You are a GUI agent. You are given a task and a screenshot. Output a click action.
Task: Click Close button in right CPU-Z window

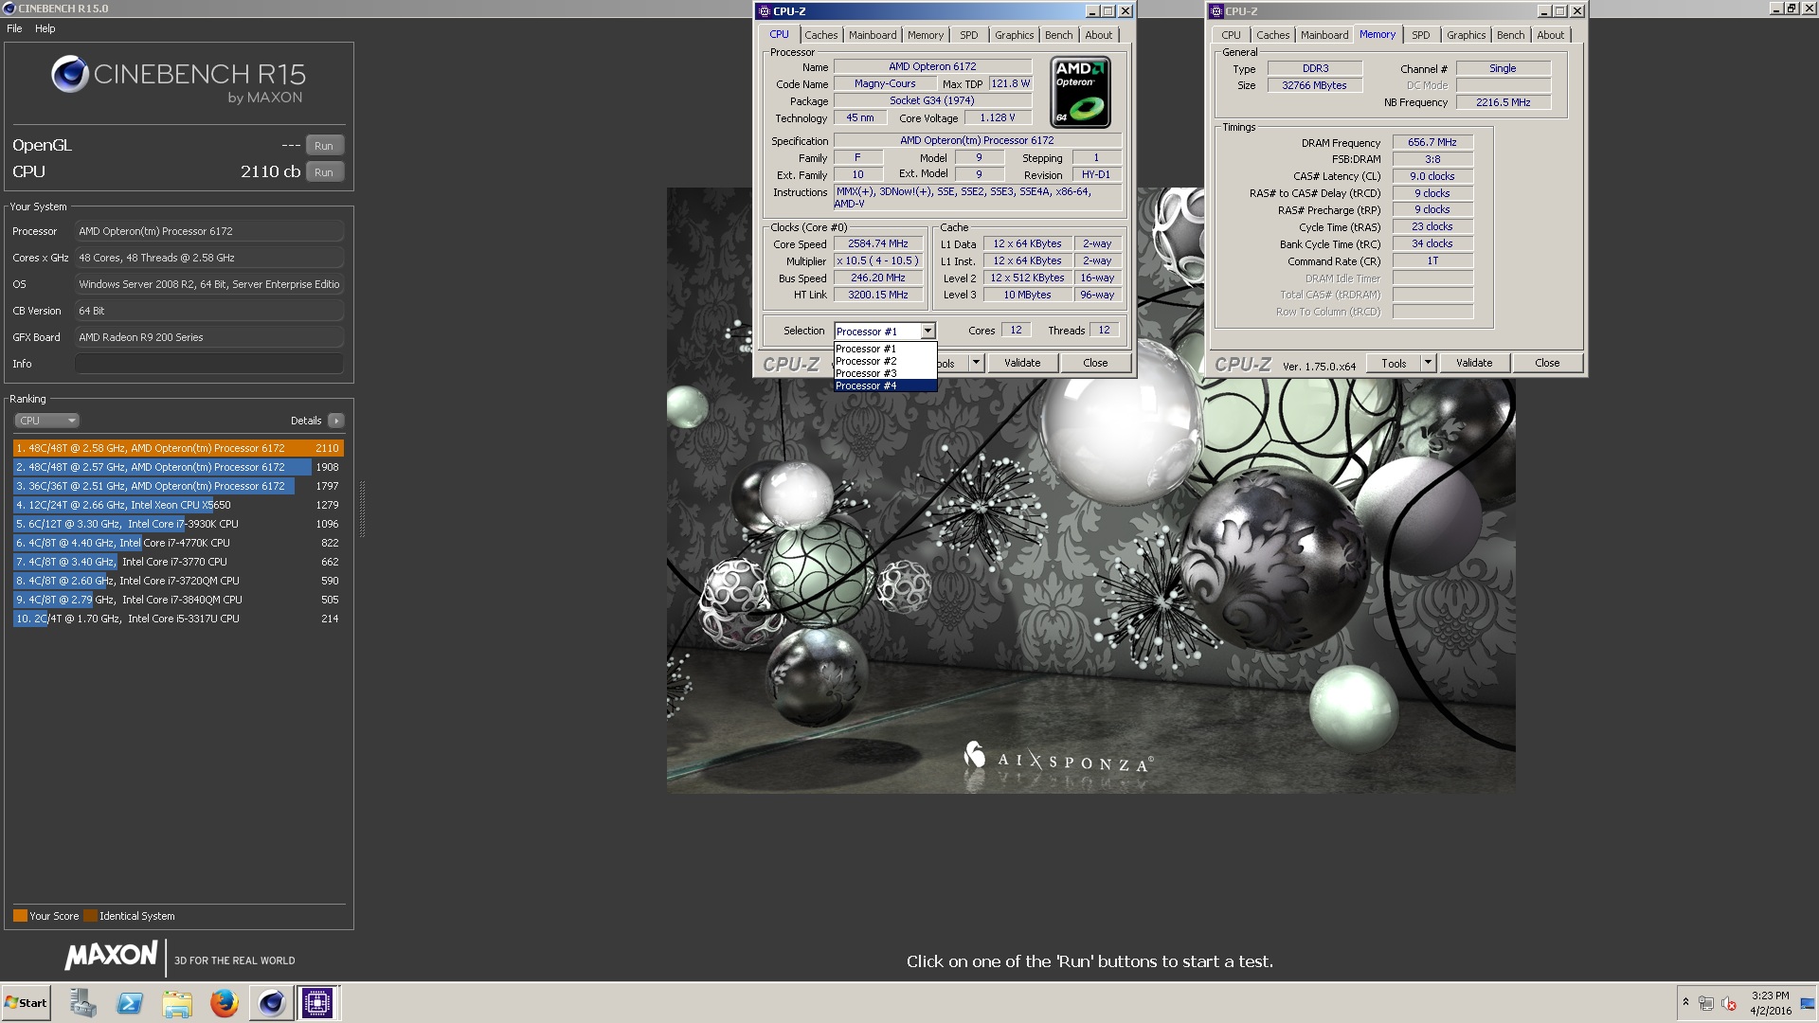tap(1547, 363)
